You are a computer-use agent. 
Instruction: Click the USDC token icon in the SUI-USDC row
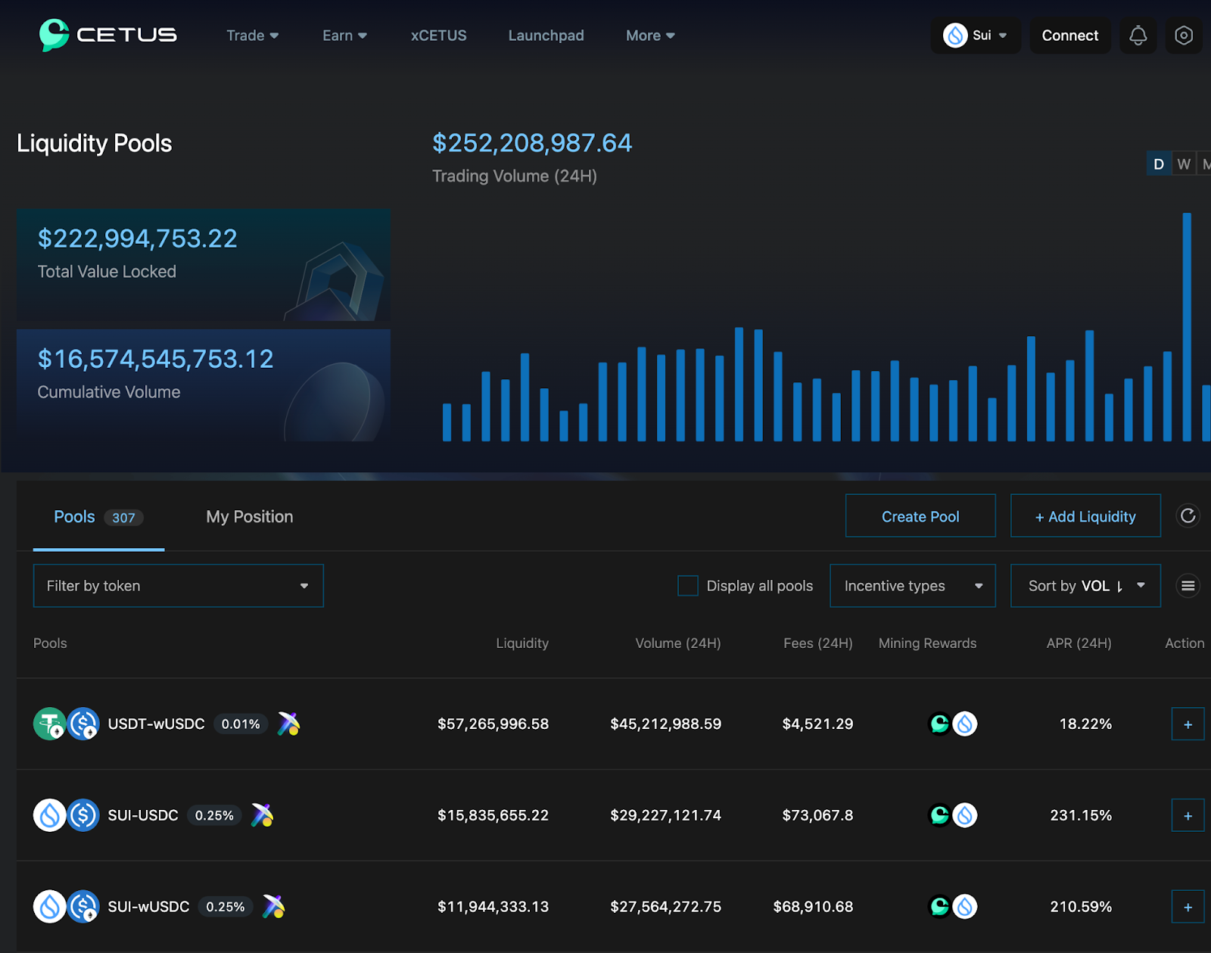(83, 815)
